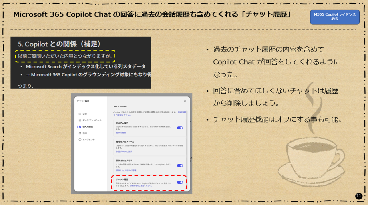Disable the チャット履歴 toggle
The height and width of the screenshot is (205, 368).
click(x=180, y=182)
